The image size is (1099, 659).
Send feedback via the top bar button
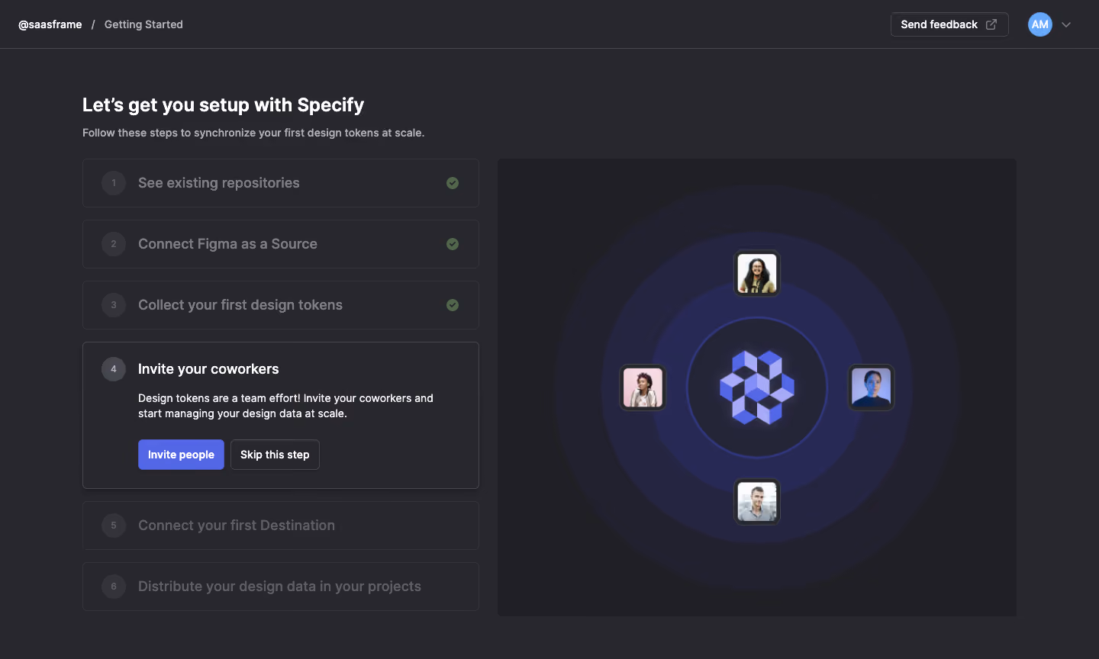(x=949, y=24)
